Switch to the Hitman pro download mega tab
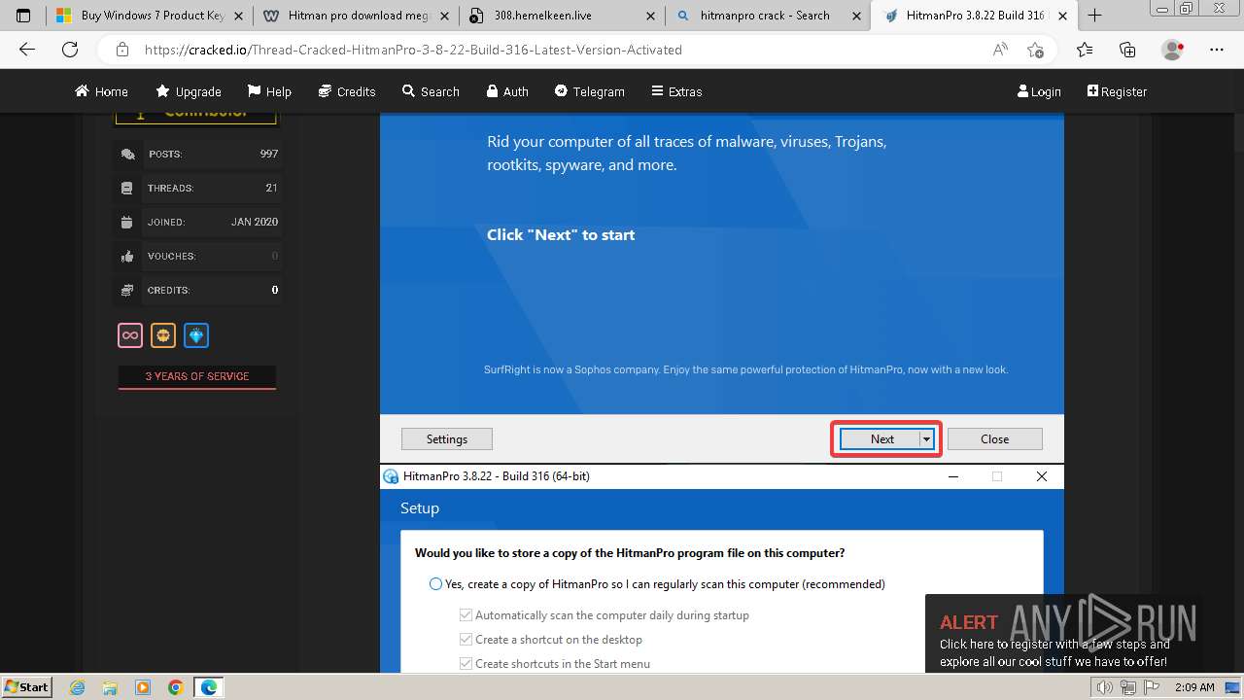 355,16
